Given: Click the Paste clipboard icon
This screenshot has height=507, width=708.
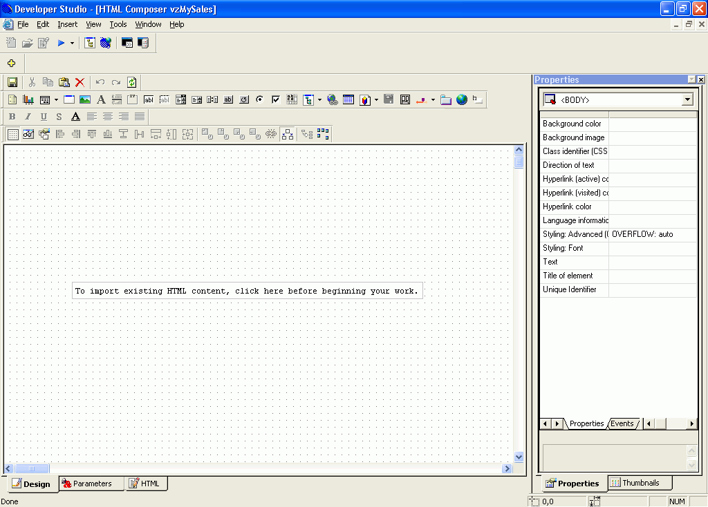Looking at the screenshot, I should pos(64,82).
